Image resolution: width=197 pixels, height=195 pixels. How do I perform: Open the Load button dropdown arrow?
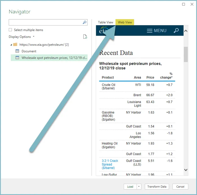click(x=139, y=187)
